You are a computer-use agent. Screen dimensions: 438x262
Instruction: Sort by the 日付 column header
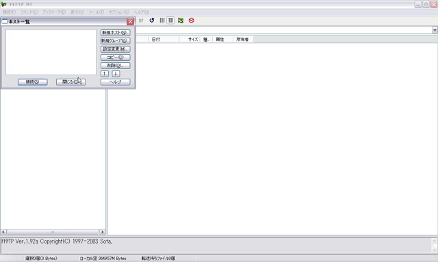pyautogui.click(x=164, y=40)
